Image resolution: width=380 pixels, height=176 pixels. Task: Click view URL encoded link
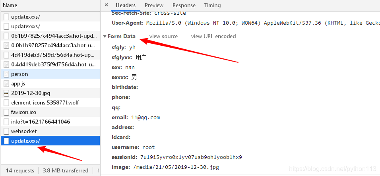point(213,36)
